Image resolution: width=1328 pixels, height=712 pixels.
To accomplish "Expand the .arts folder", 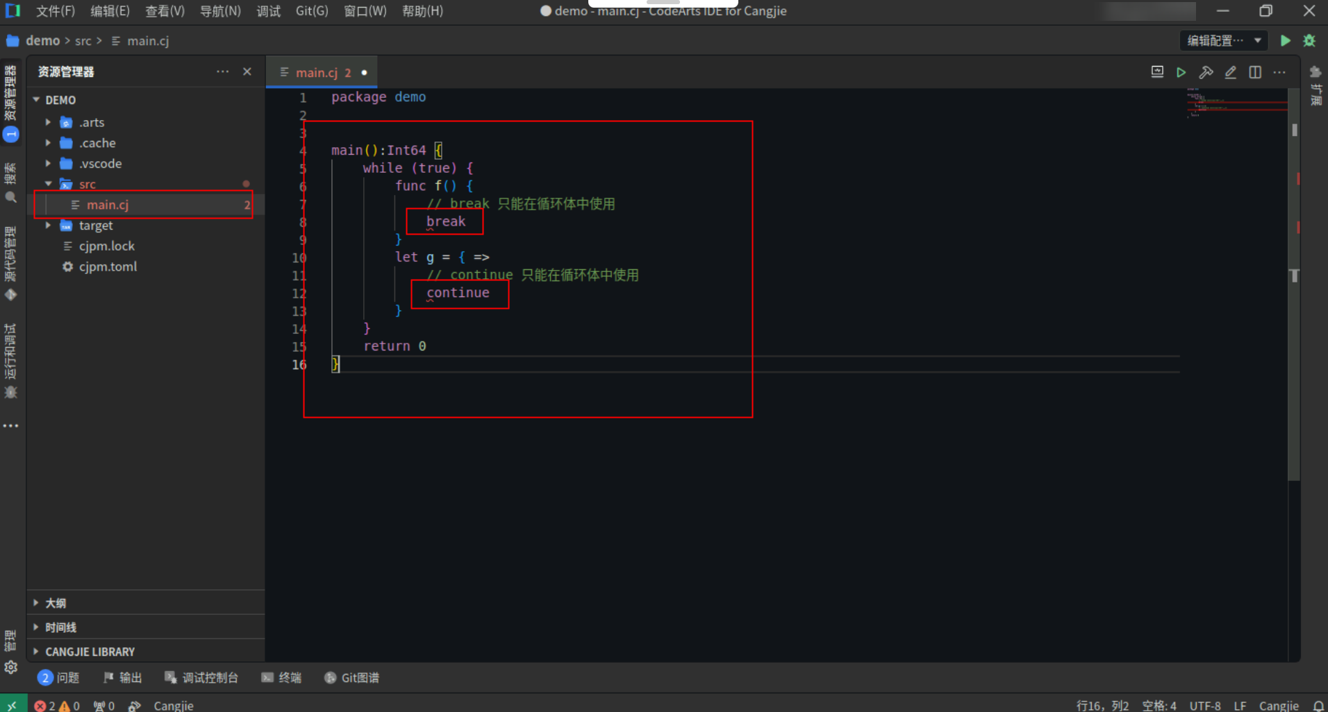I will (48, 122).
